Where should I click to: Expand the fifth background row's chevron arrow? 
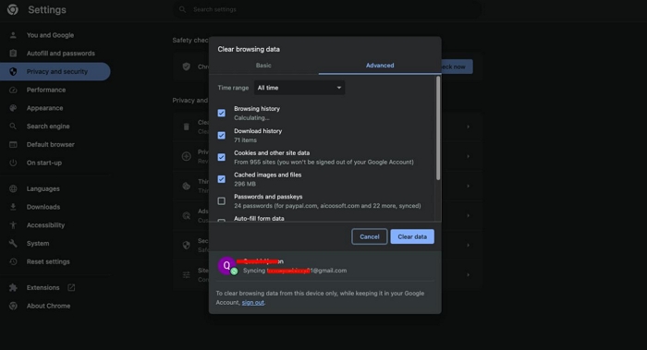point(468,245)
